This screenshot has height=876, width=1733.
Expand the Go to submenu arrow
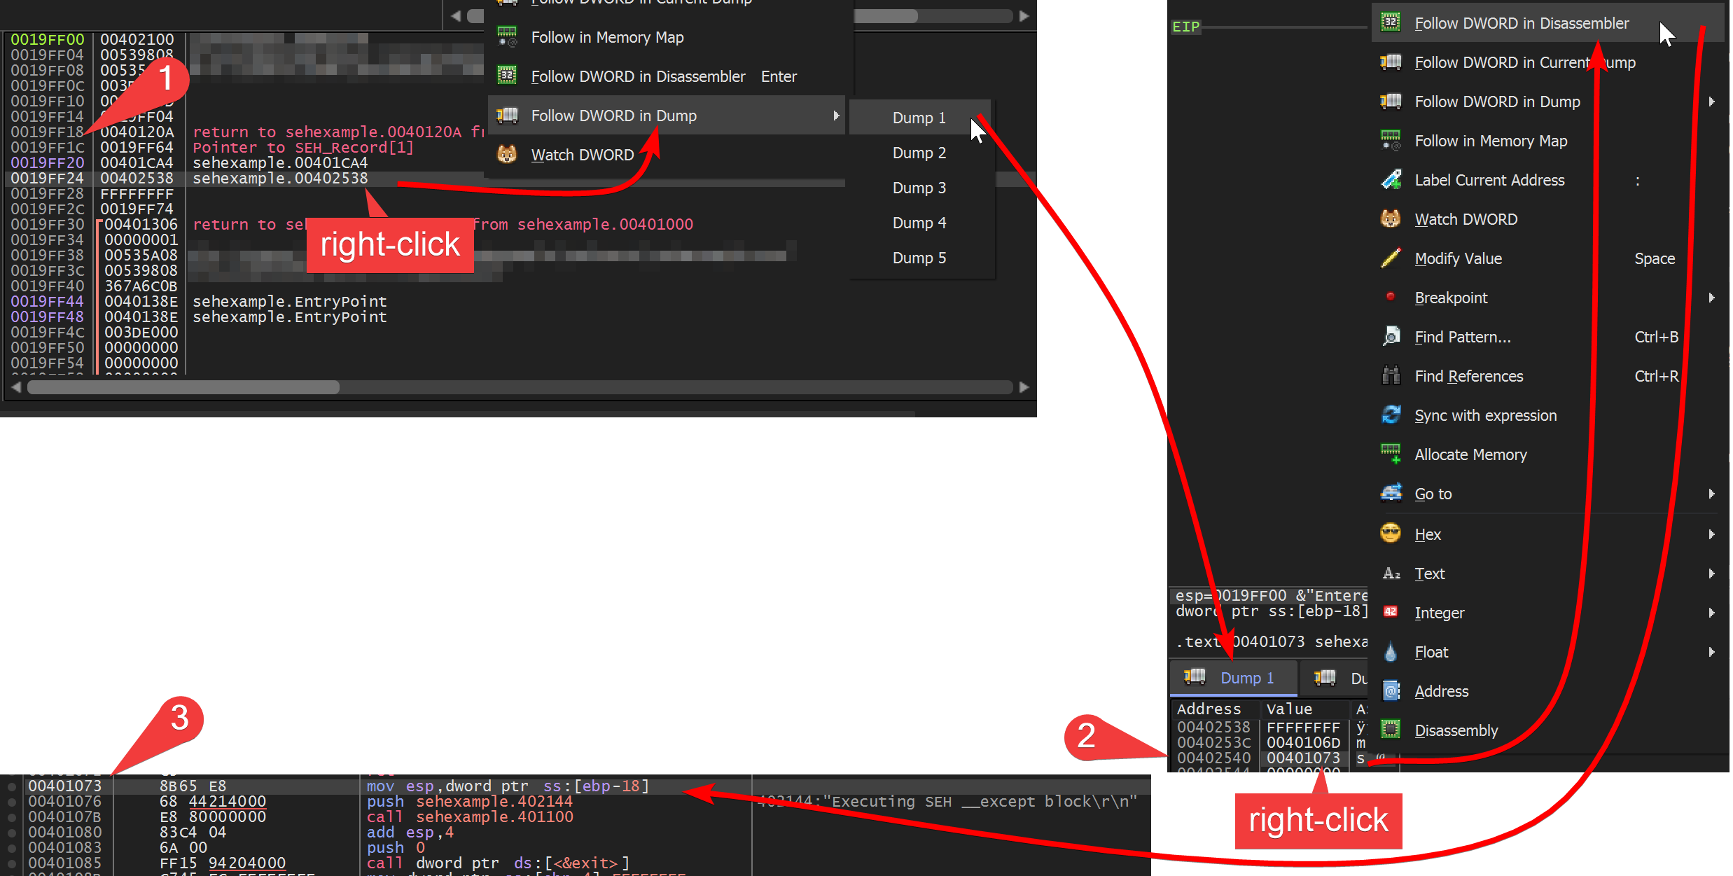pyautogui.click(x=1711, y=494)
